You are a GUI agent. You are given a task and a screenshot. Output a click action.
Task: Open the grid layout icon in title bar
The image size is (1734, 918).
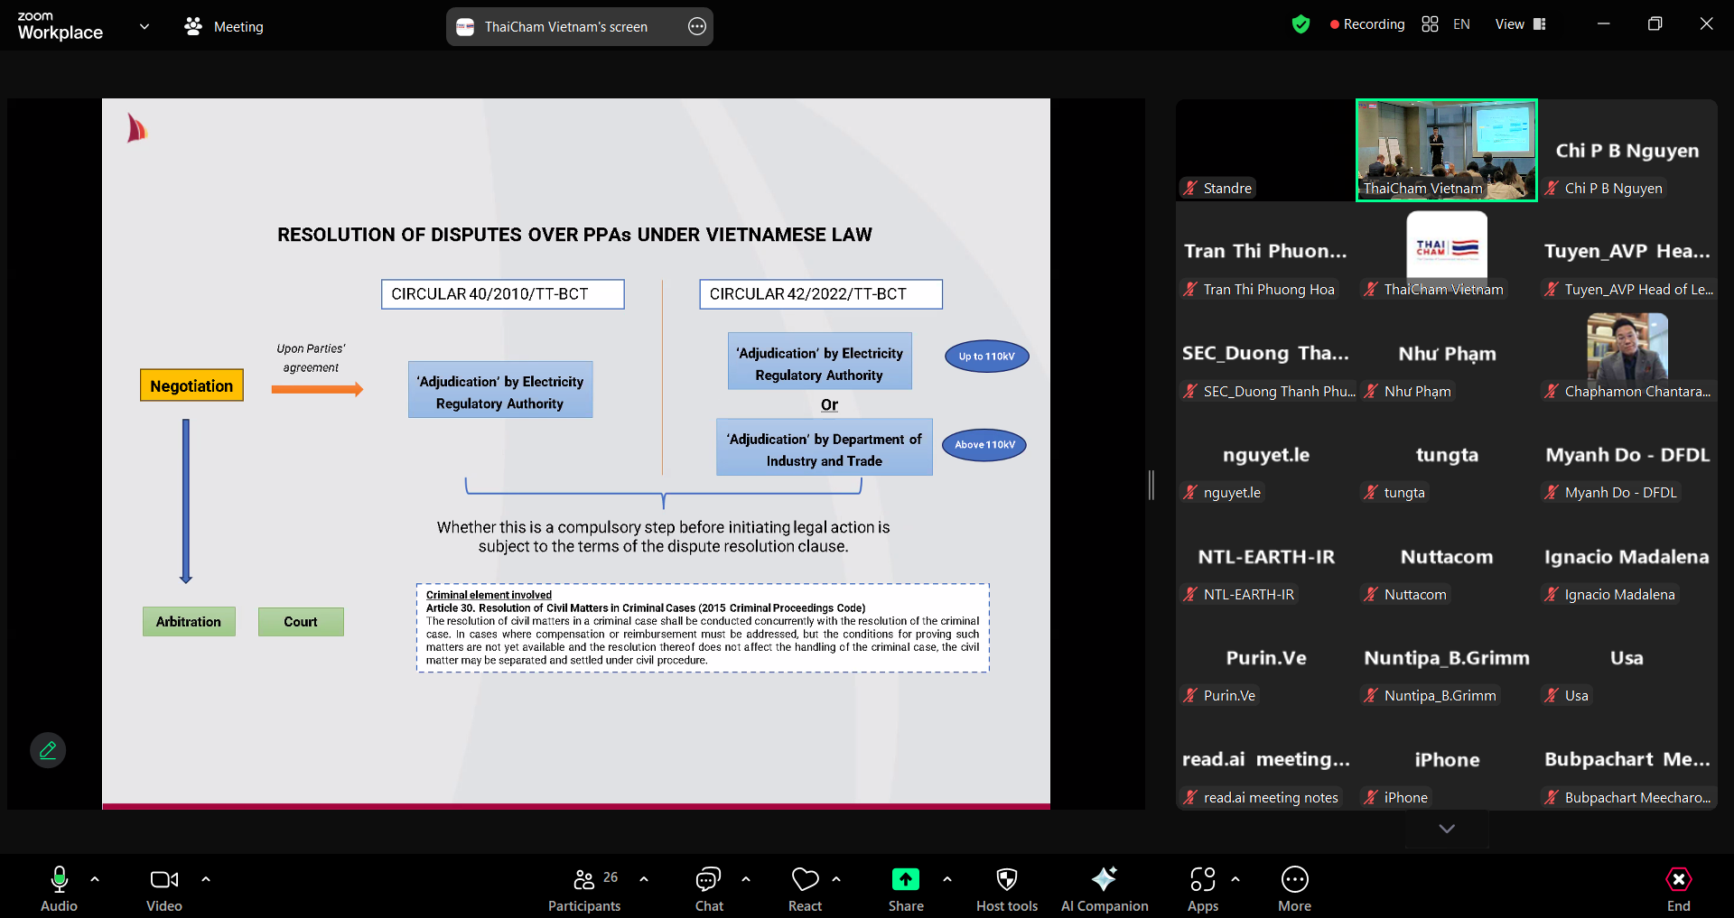[1430, 24]
